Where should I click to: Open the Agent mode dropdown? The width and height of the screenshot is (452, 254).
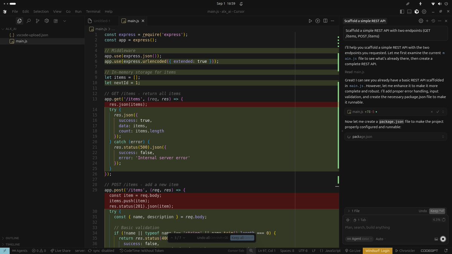(359, 239)
